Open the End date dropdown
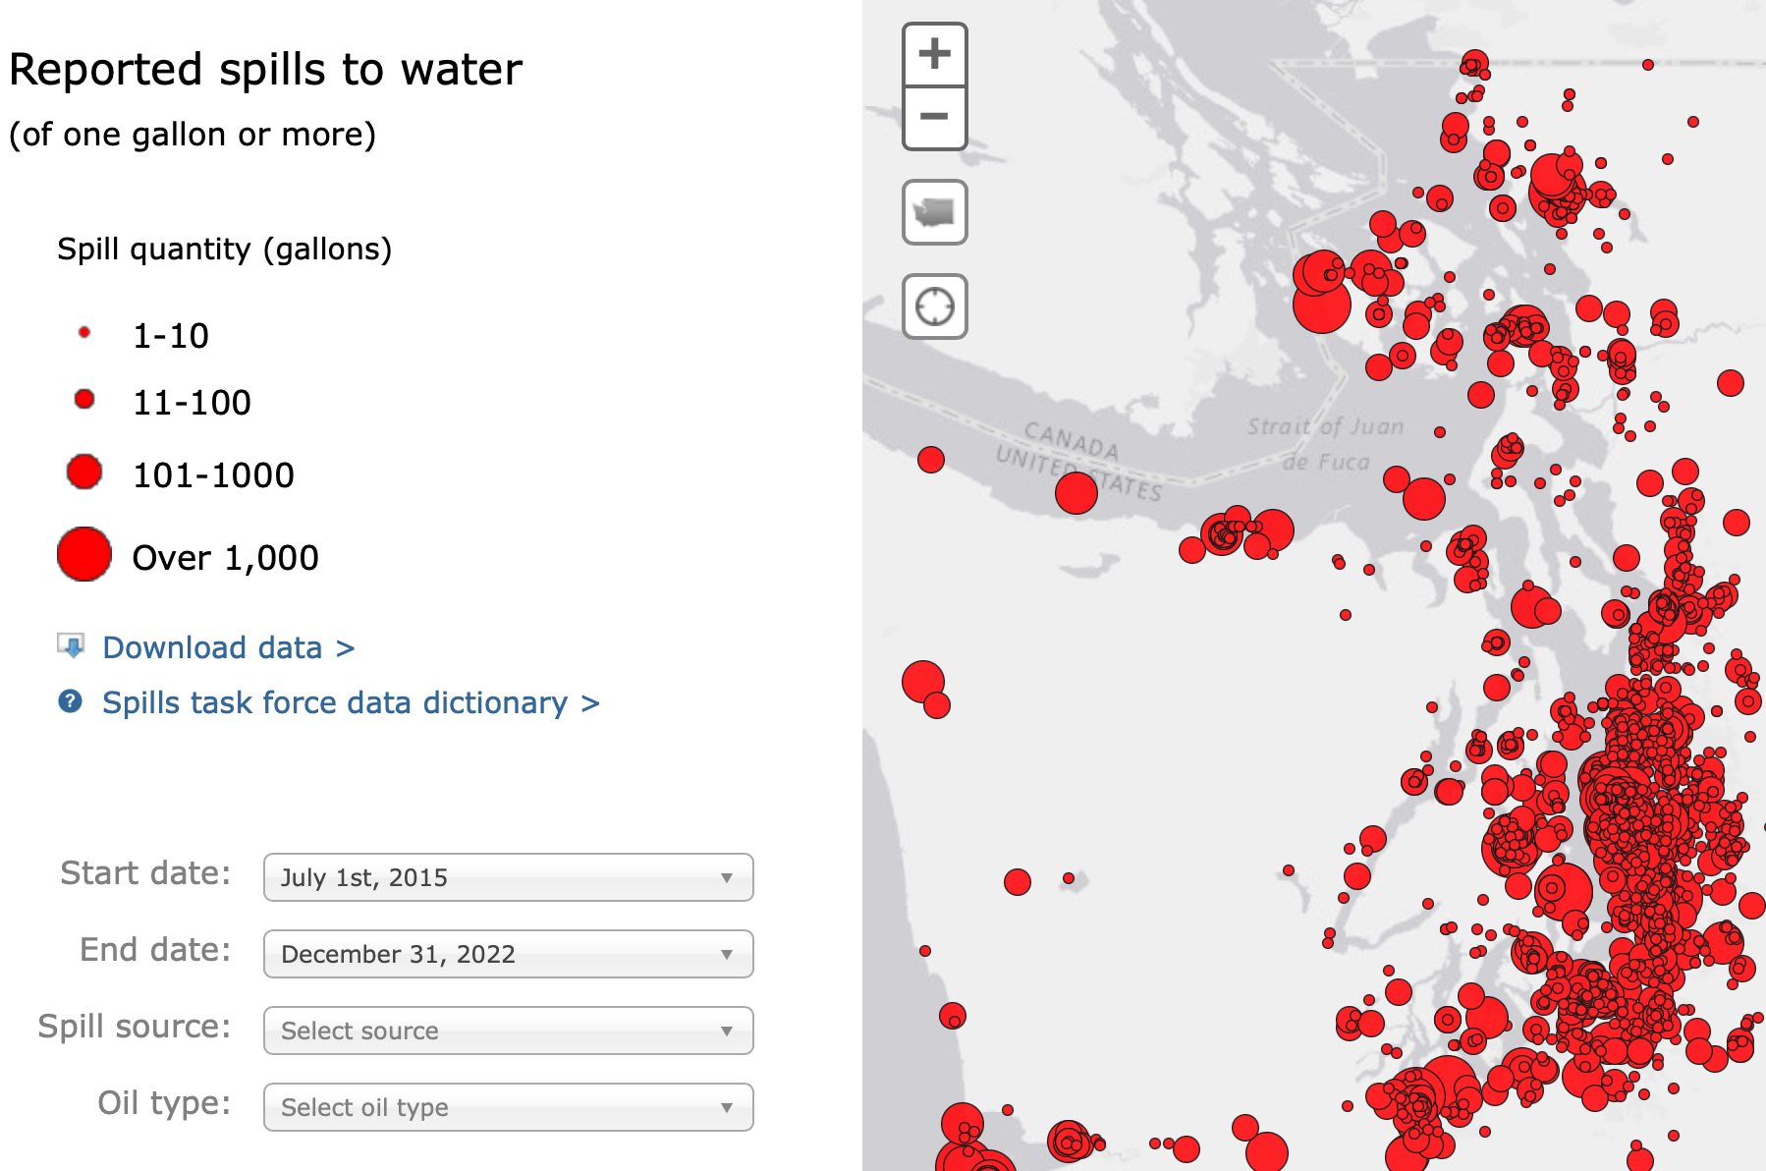This screenshot has height=1171, width=1766. click(508, 954)
